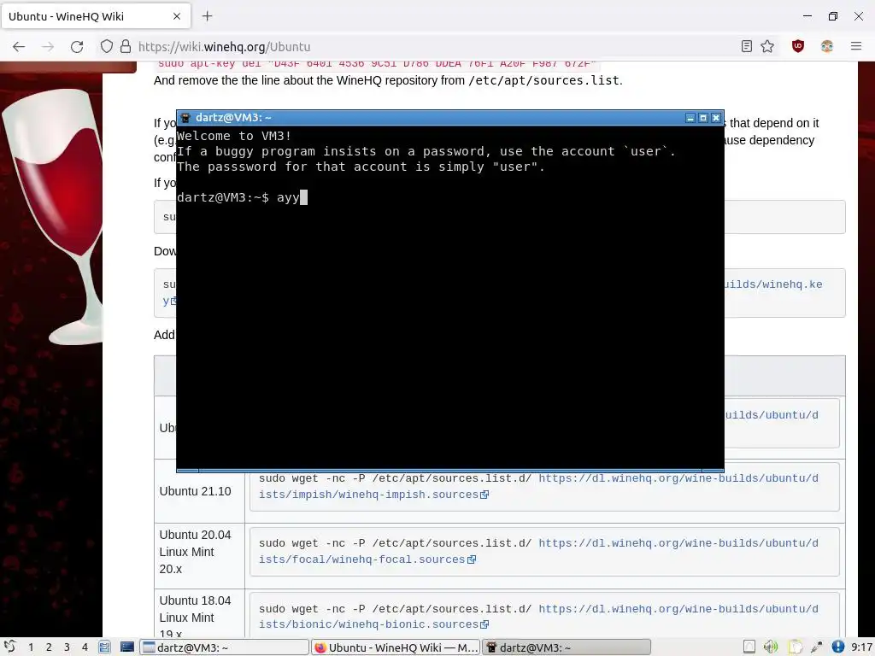Image resolution: width=875 pixels, height=656 pixels.
Task: Click the blue notification tray icon
Action: (838, 647)
